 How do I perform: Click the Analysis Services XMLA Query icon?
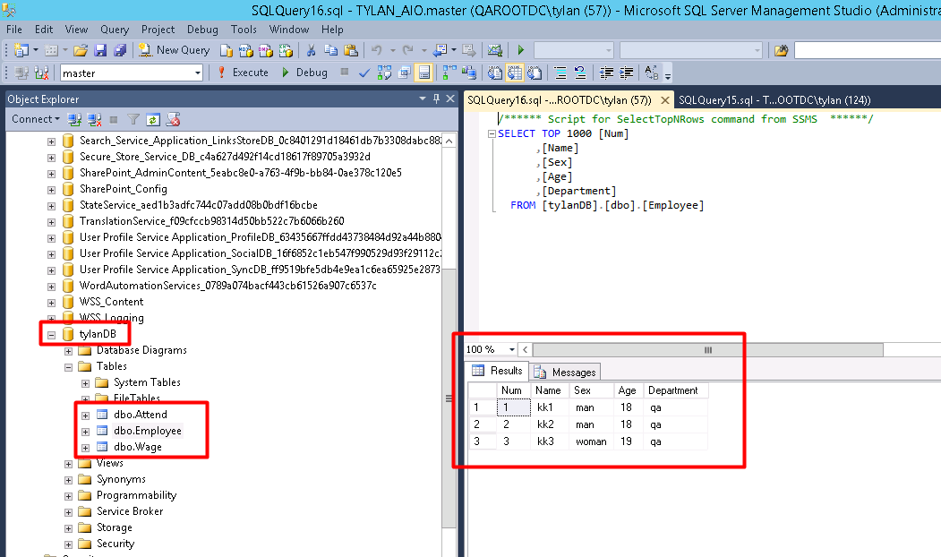pyautogui.click(x=286, y=50)
